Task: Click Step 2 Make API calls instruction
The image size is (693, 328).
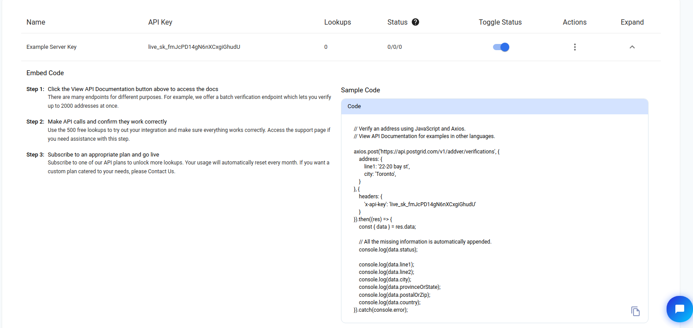Action: [107, 122]
